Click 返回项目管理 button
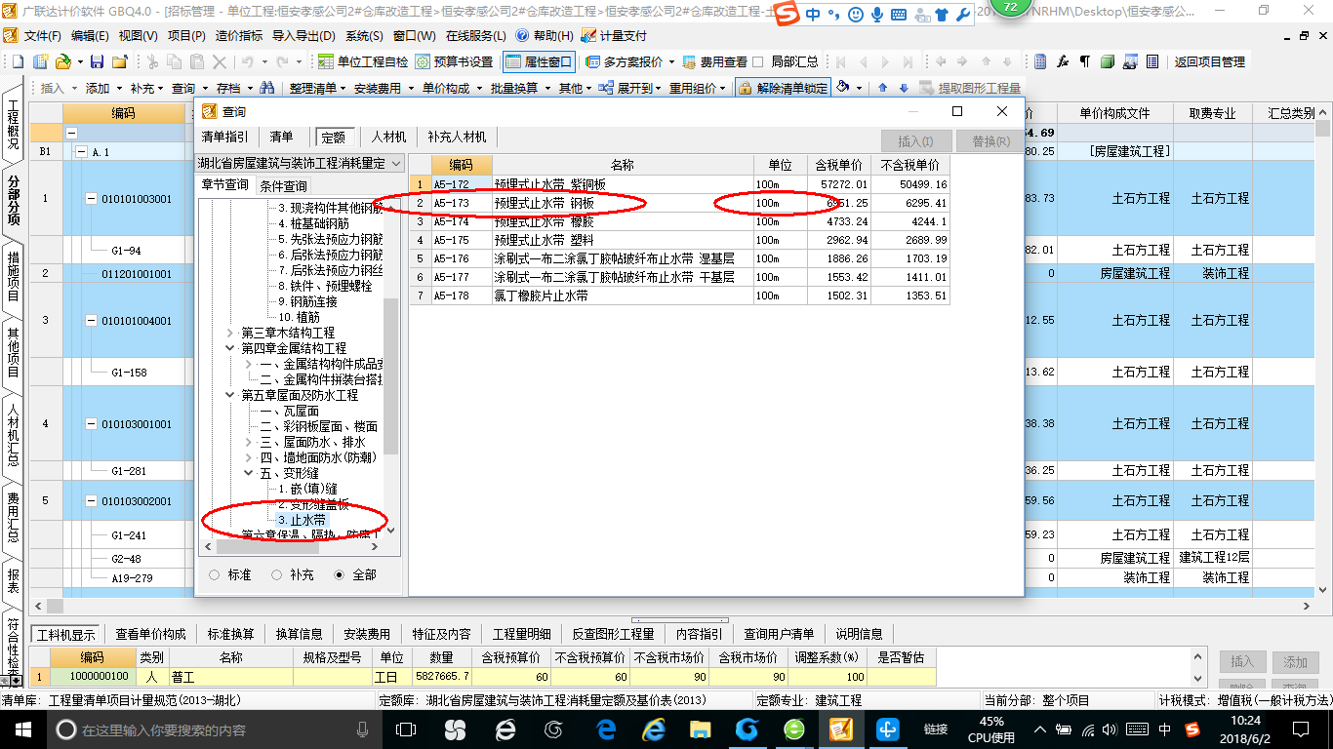 1210,61
